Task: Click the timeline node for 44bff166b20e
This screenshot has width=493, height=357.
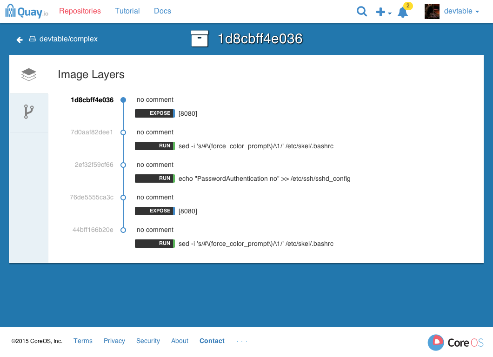Action: (x=123, y=230)
